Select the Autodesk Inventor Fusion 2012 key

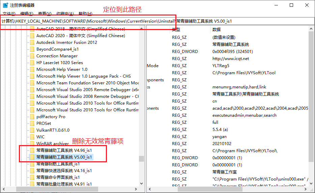(x=66, y=43)
